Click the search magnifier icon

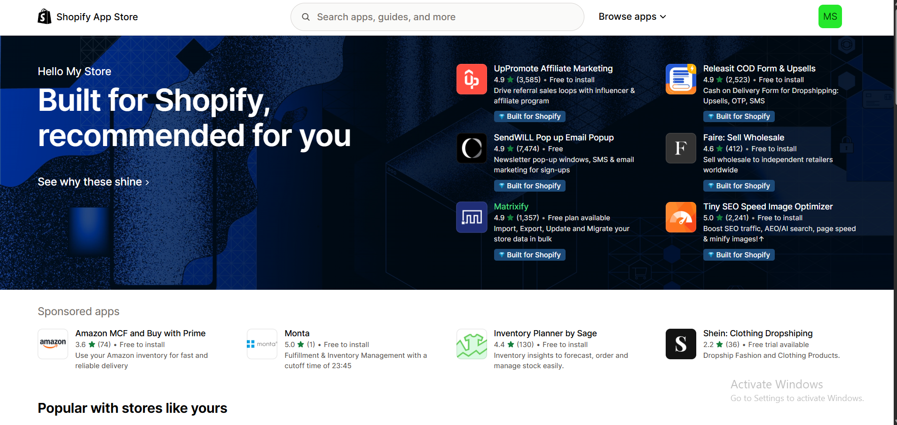point(306,17)
